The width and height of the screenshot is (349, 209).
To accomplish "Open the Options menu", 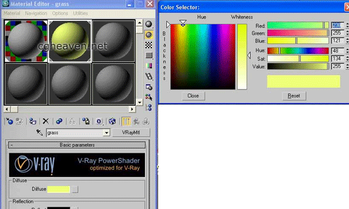I will coord(60,13).
